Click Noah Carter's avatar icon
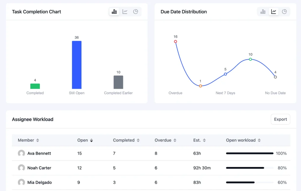This screenshot has width=301, height=191. pyautogui.click(x=21, y=168)
